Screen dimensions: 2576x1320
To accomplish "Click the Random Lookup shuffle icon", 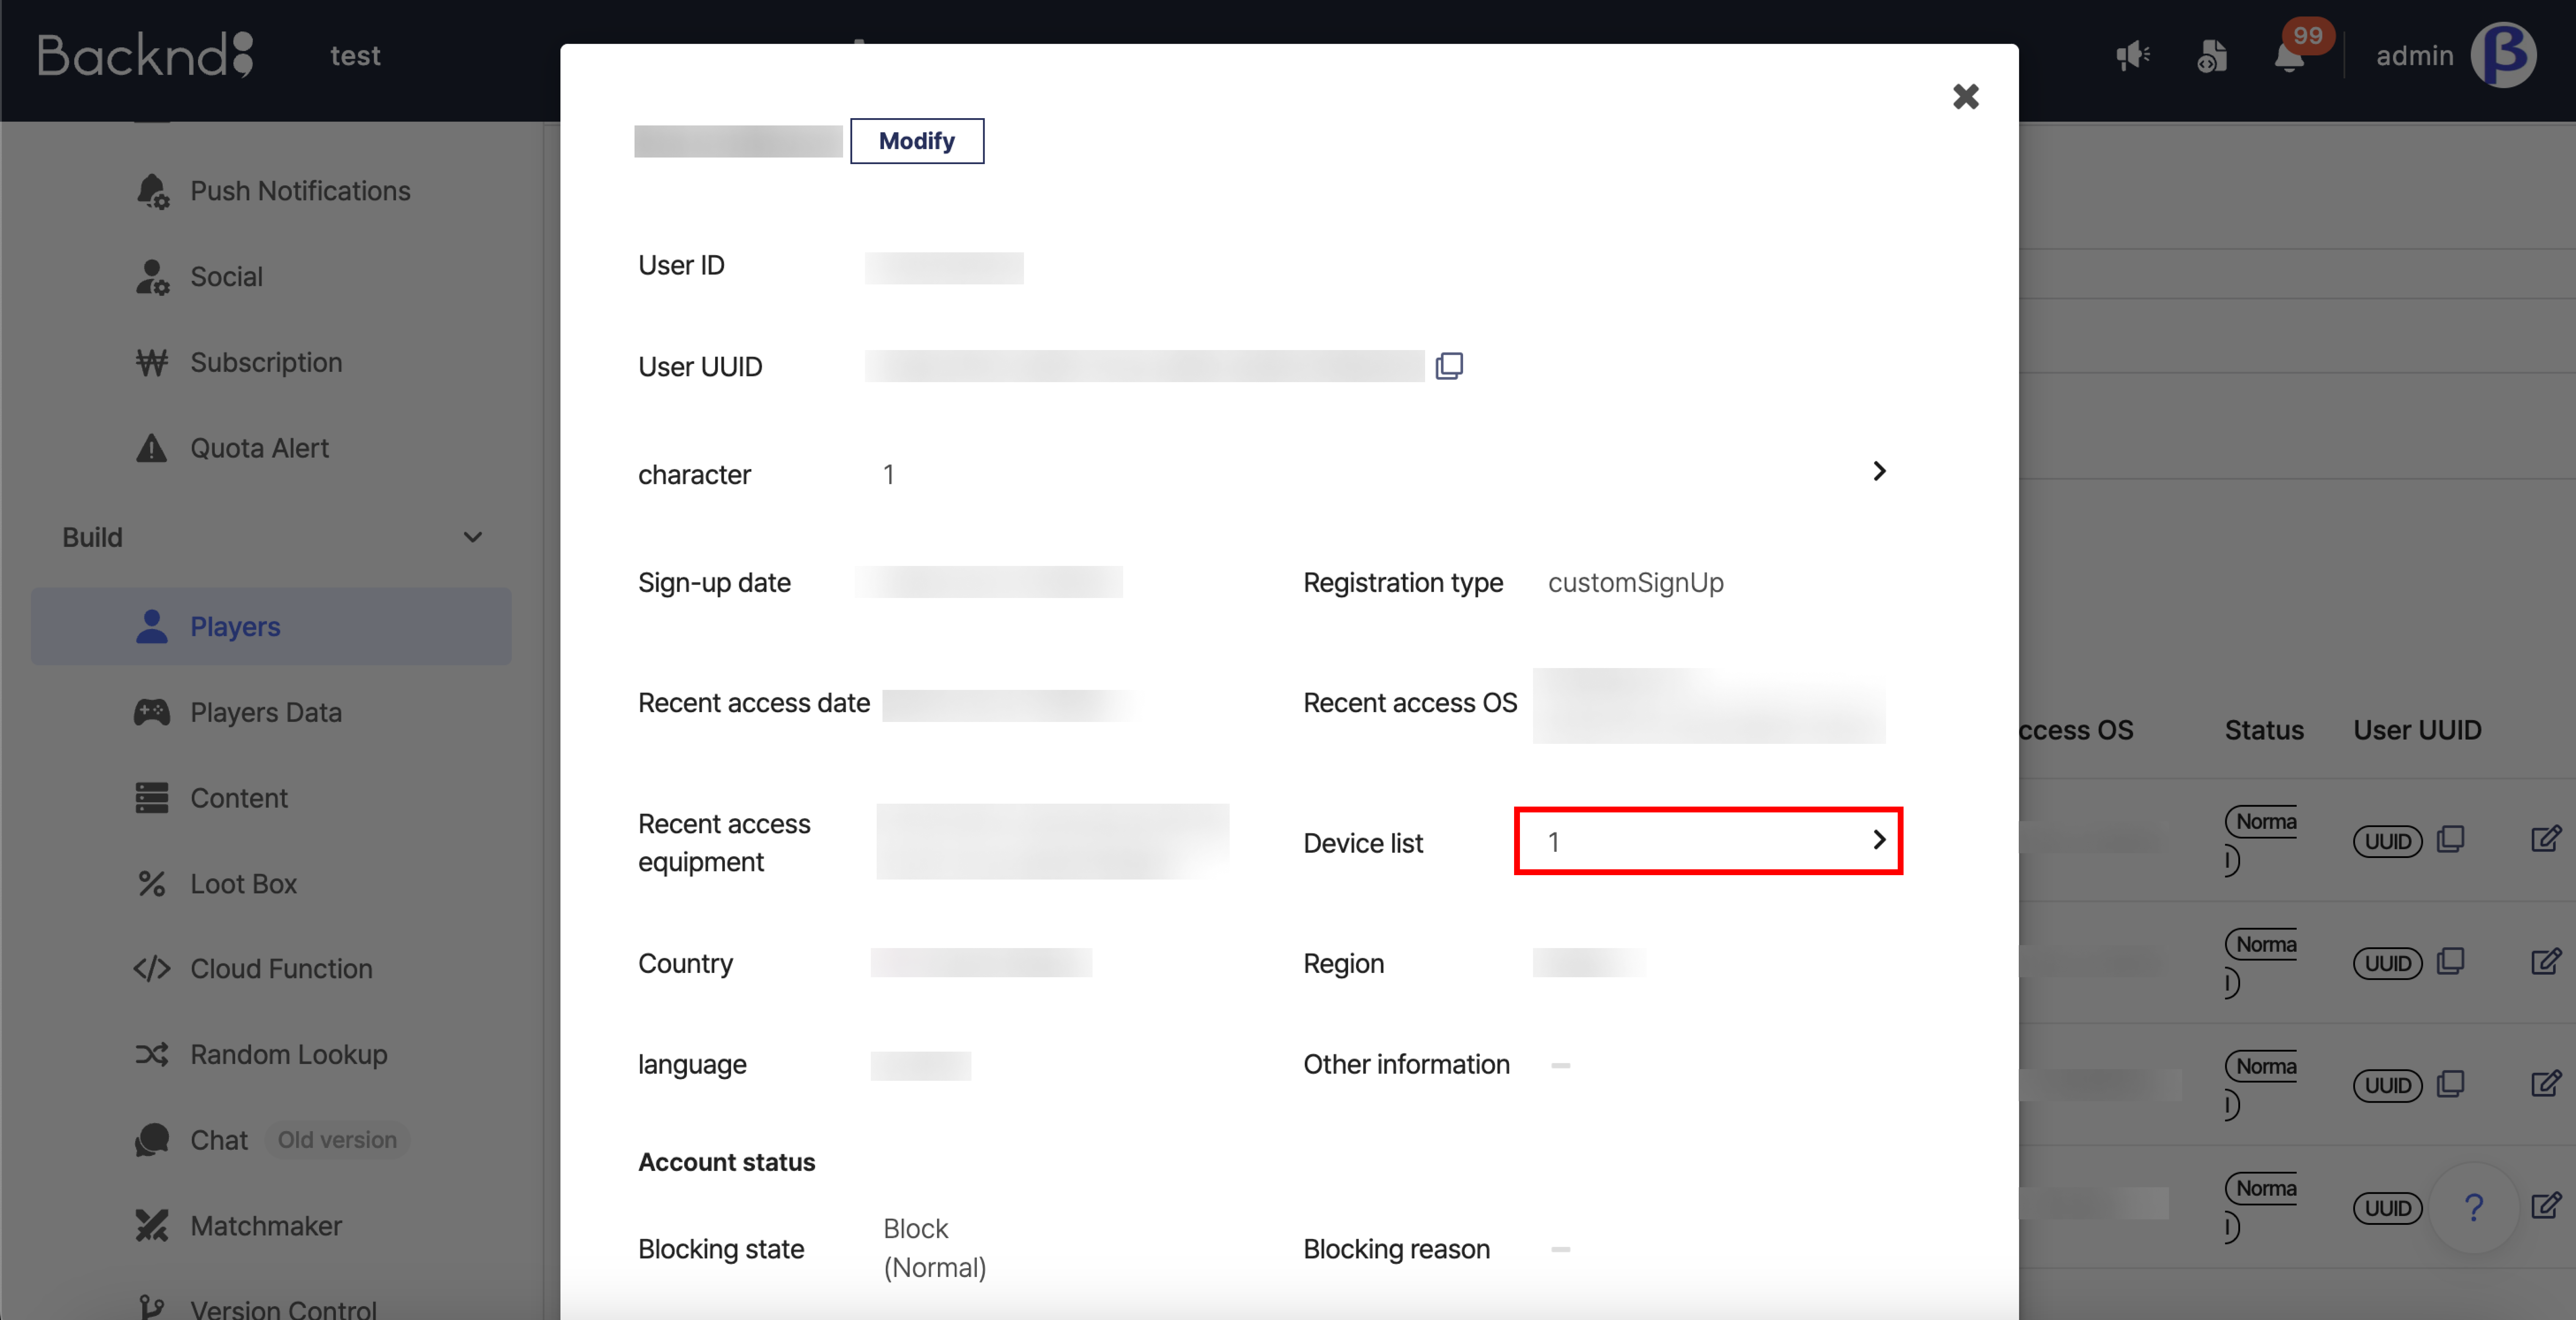I will (x=152, y=1055).
